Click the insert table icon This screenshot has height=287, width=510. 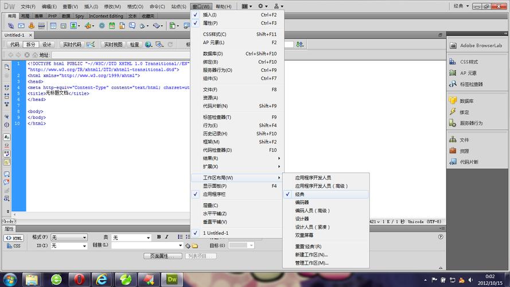pos(53,26)
